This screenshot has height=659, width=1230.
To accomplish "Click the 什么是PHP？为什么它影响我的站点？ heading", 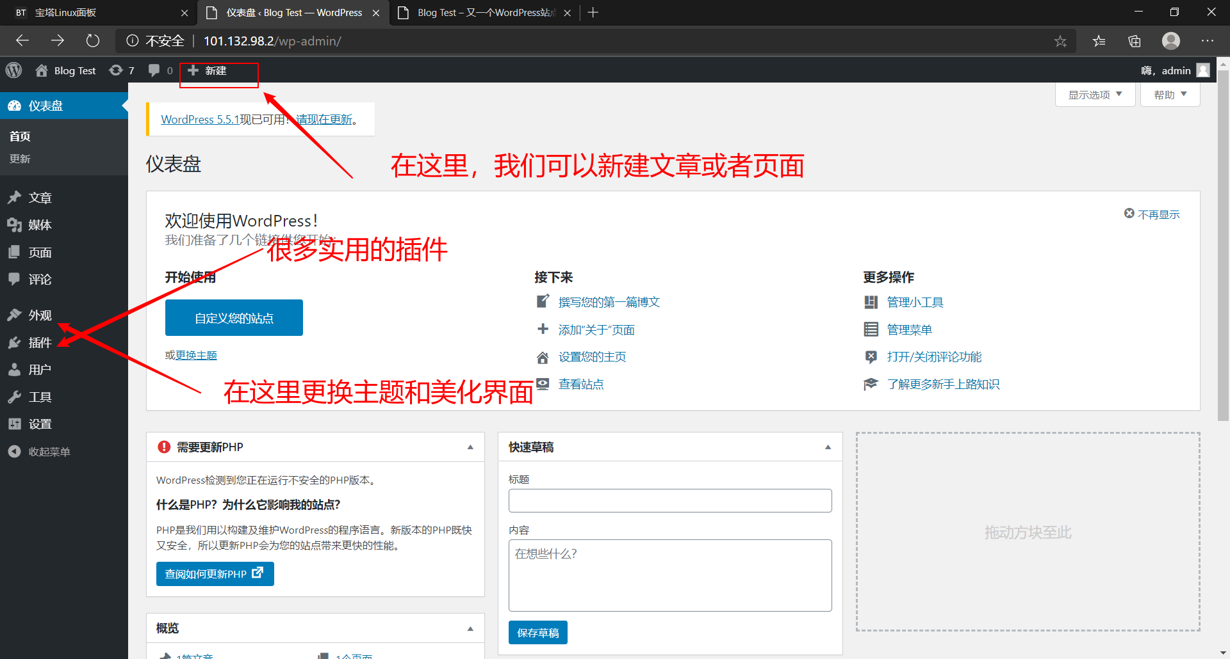I will click(249, 505).
